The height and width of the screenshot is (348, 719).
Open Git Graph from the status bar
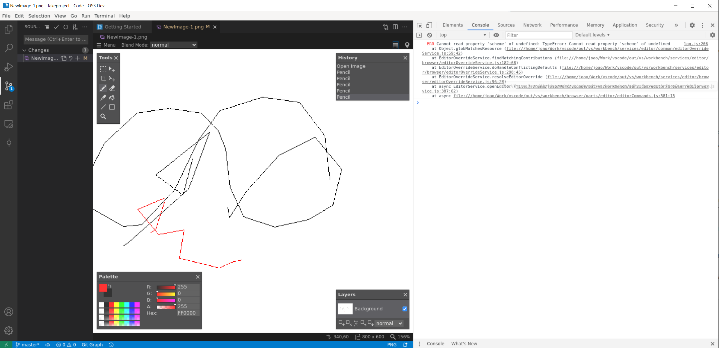click(x=92, y=345)
